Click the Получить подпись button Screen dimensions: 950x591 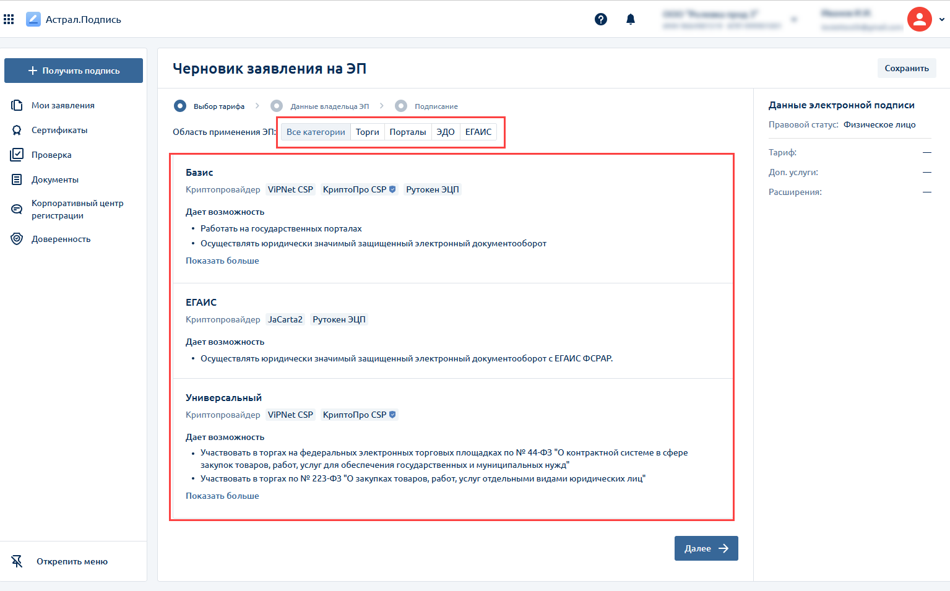[x=74, y=71]
